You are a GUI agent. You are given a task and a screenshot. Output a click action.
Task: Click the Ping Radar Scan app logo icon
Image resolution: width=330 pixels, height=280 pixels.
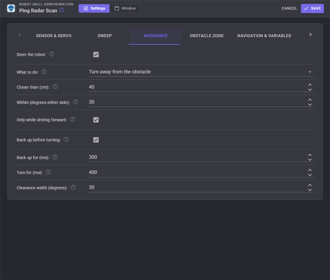11,9
